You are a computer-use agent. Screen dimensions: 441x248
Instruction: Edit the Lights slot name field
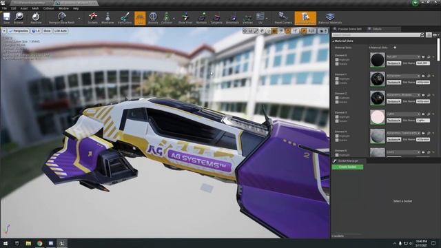pos(422,121)
